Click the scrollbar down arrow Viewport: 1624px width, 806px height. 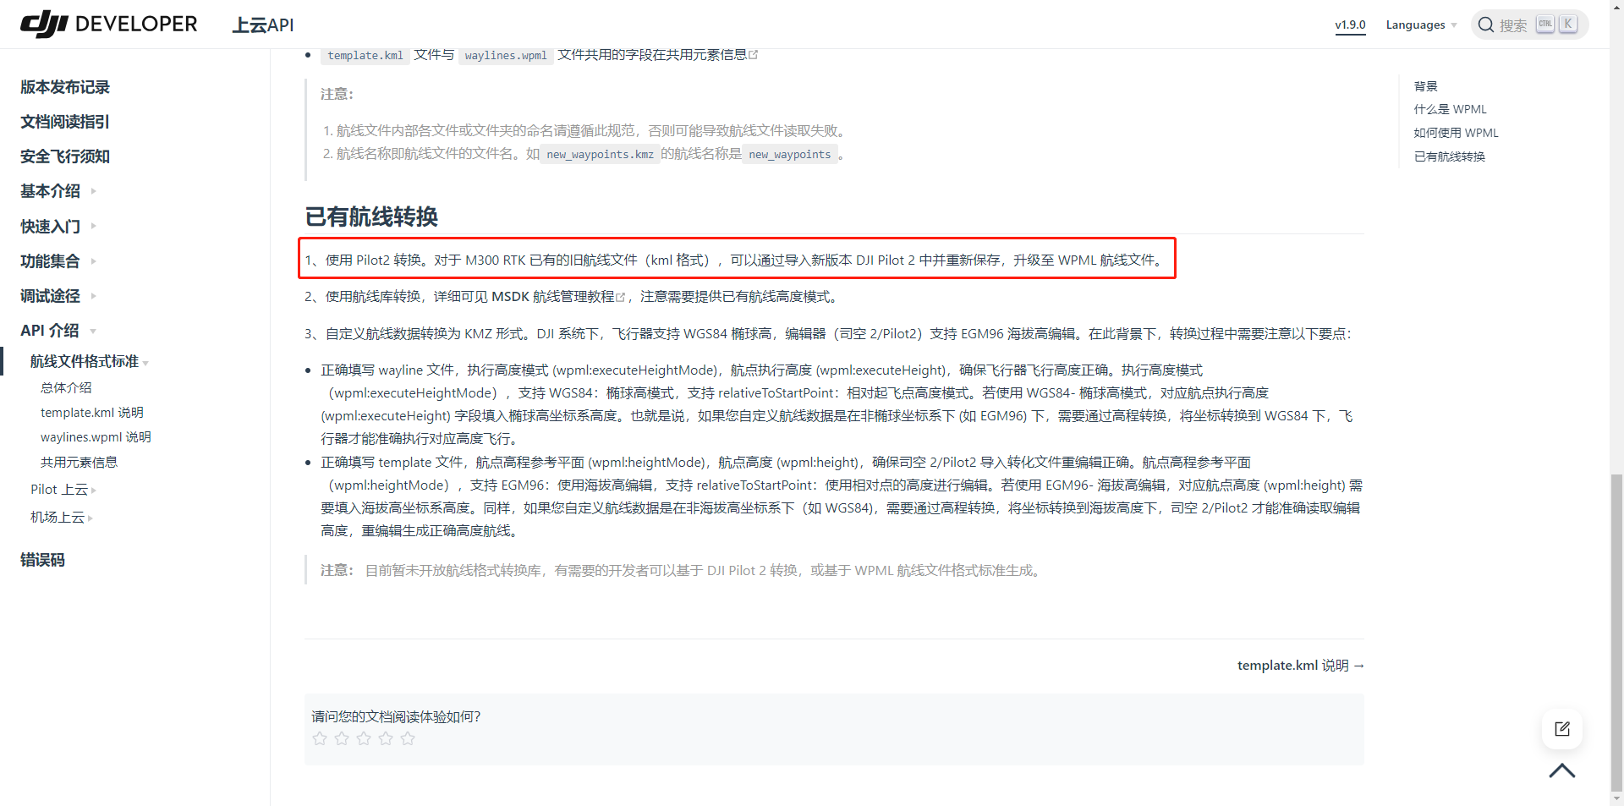click(x=1616, y=798)
